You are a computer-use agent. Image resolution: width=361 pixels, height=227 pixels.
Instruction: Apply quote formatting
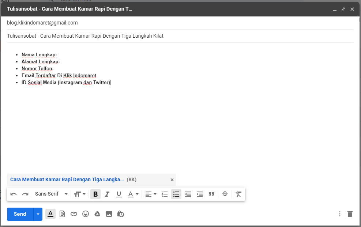[x=211, y=194]
